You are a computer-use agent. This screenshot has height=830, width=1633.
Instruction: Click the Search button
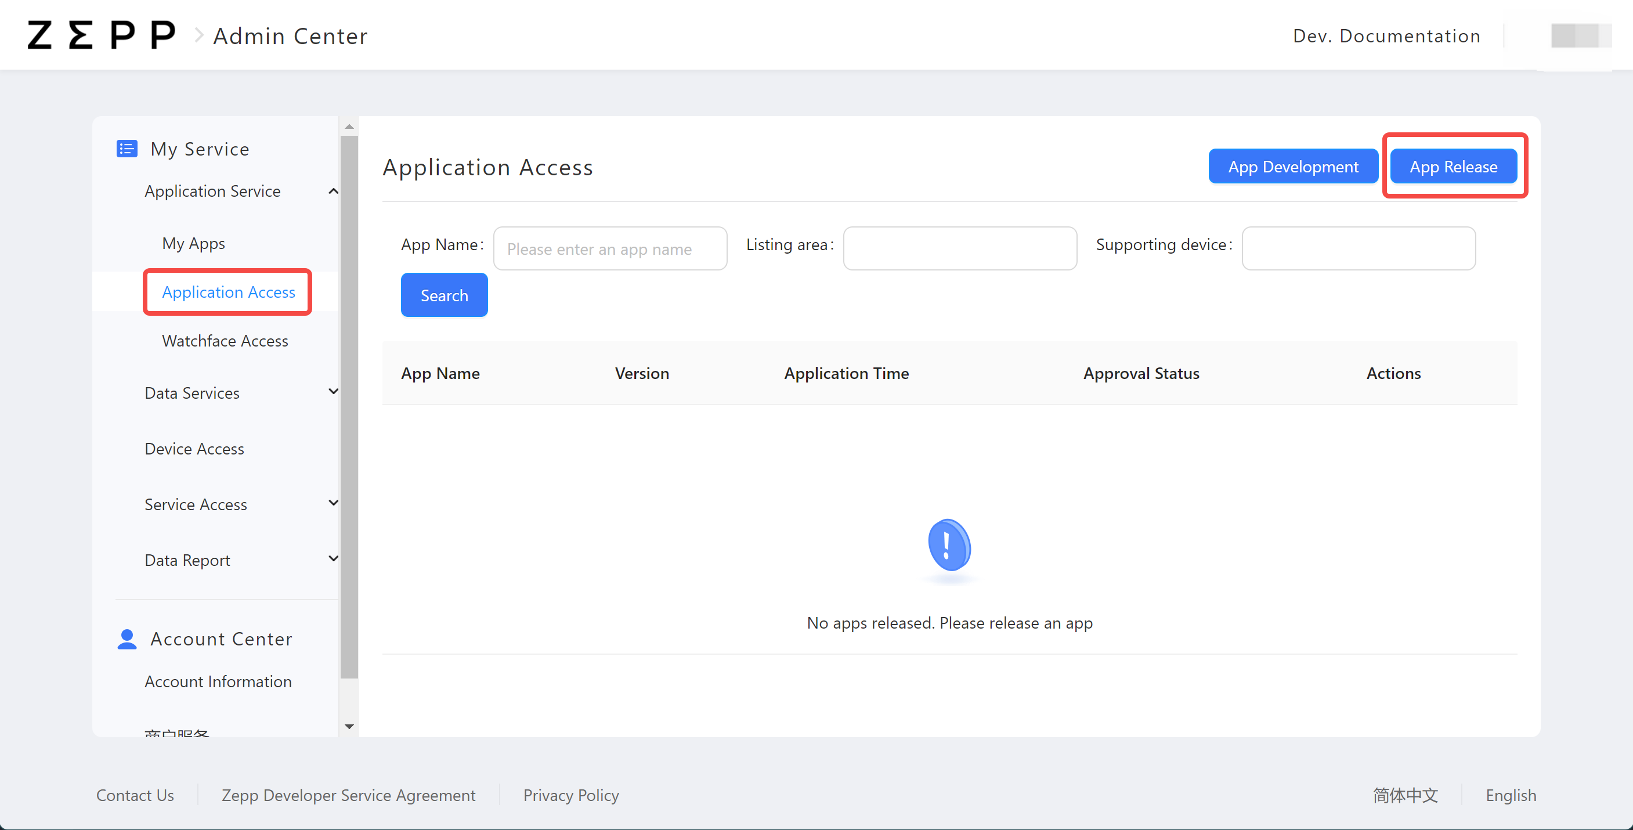[x=444, y=295]
